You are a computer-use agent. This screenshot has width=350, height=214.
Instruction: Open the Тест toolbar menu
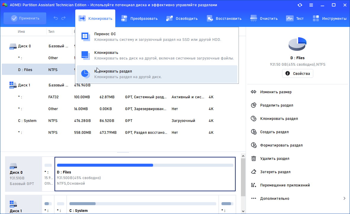pyautogui.click(x=295, y=19)
